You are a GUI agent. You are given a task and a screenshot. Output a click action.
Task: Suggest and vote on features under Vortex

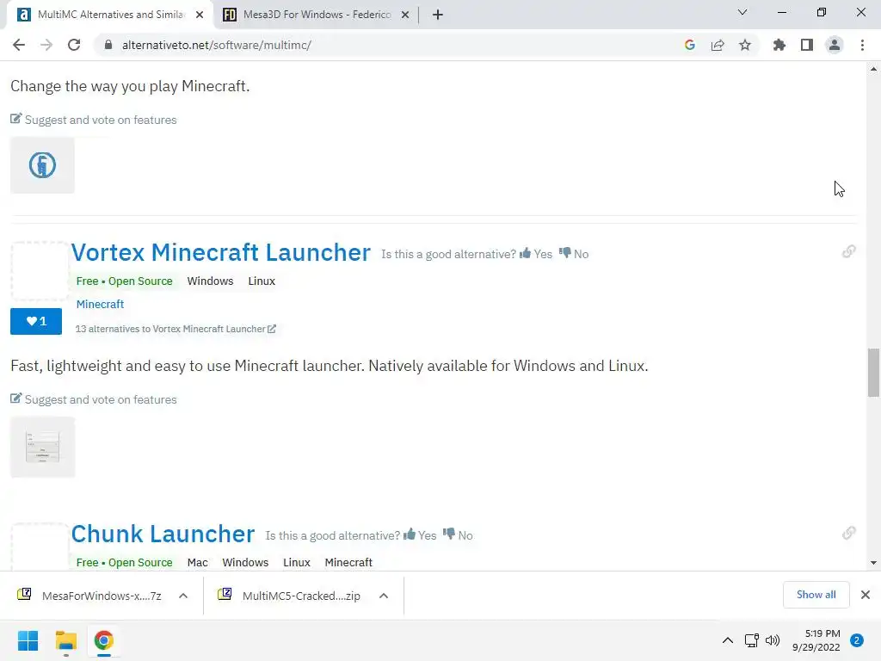click(93, 399)
